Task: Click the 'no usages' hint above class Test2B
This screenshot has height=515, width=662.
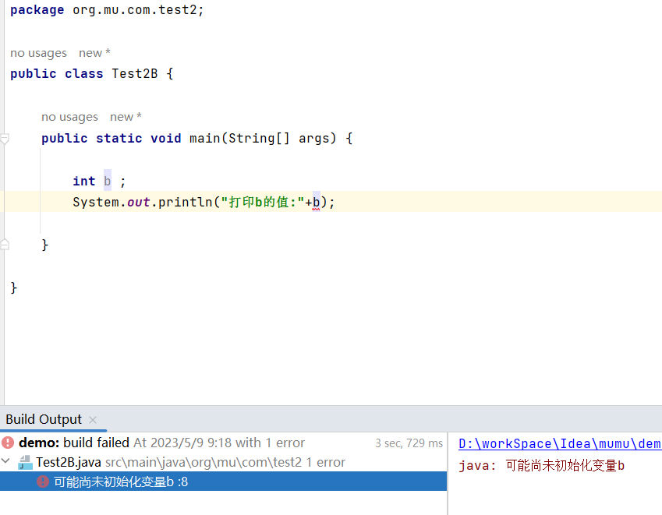Action: pyautogui.click(x=38, y=53)
